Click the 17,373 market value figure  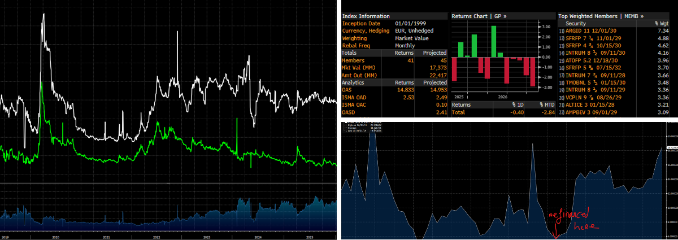tap(438, 68)
